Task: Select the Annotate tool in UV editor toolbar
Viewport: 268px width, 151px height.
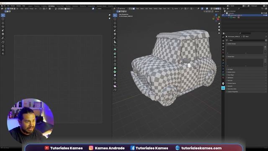Action: point(3,38)
